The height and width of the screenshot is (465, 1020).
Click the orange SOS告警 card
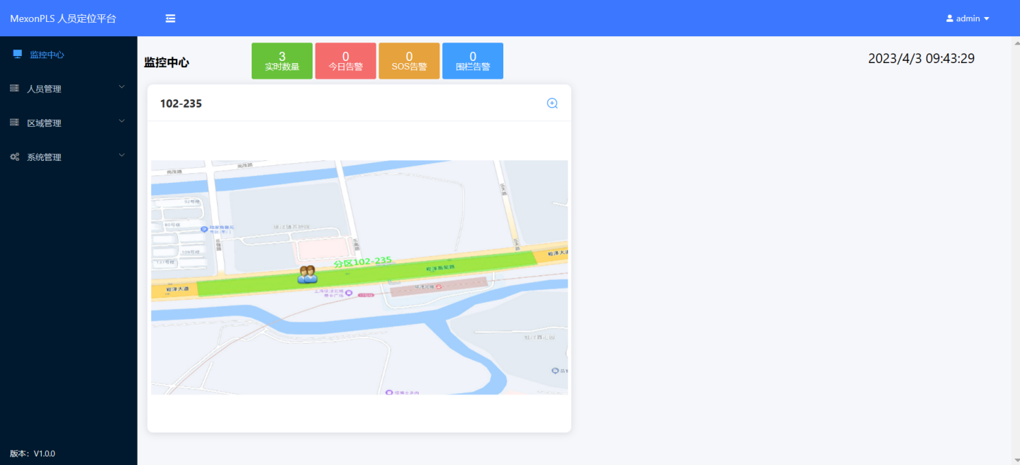[409, 61]
